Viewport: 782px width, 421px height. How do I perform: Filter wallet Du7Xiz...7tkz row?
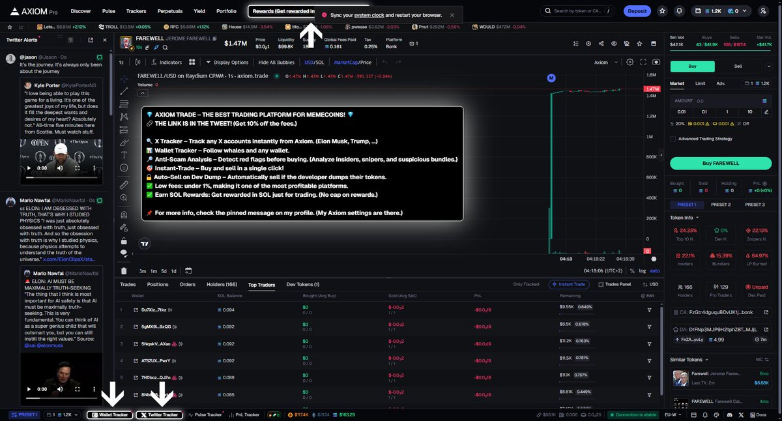coord(649,310)
